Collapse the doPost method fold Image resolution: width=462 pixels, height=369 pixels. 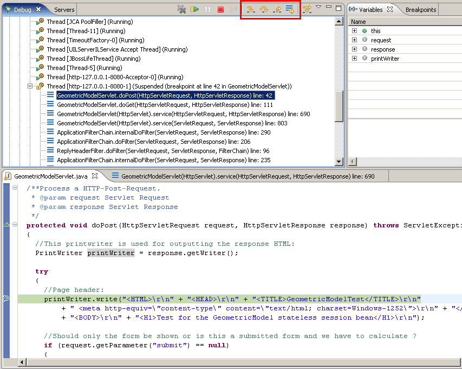tap(15, 225)
